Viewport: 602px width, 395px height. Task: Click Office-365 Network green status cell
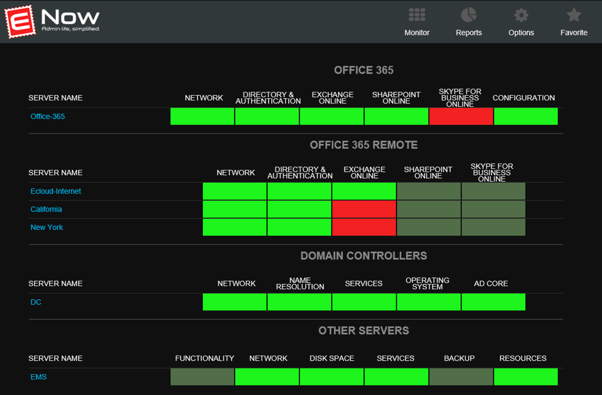[202, 116]
